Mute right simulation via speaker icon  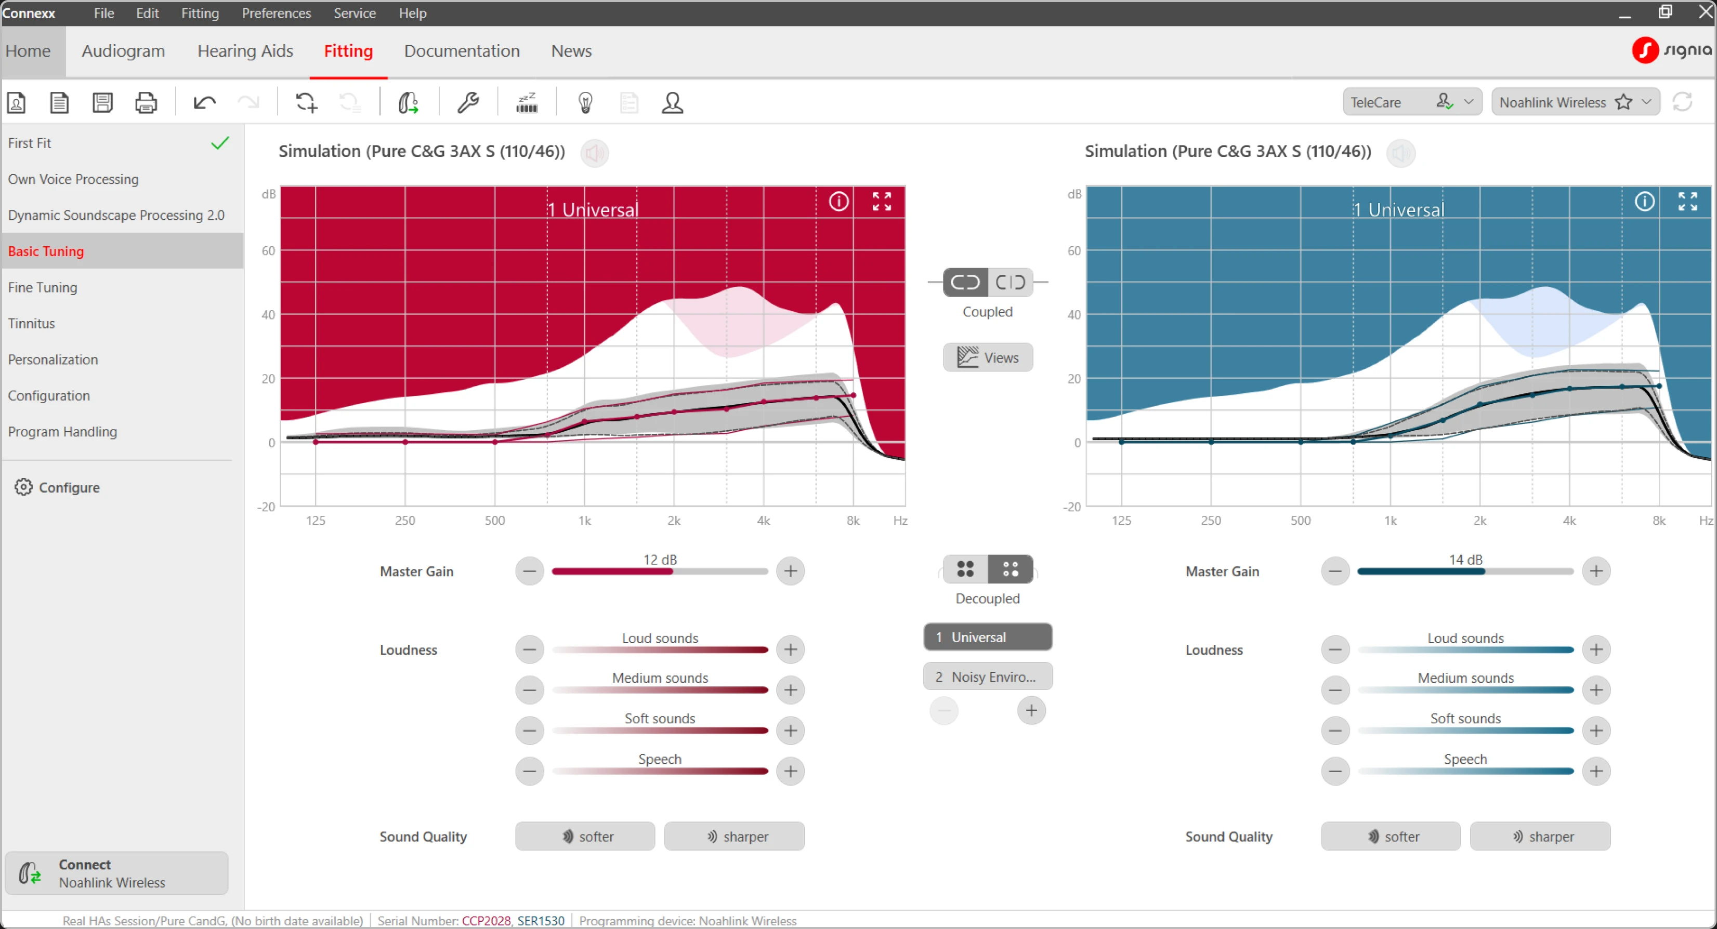click(1400, 153)
